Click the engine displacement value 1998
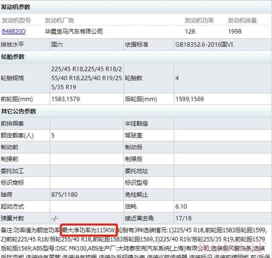This screenshot has width=272, height=258. 235,32
